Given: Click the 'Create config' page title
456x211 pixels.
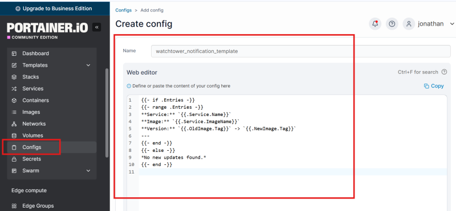Looking at the screenshot, I should [144, 24].
